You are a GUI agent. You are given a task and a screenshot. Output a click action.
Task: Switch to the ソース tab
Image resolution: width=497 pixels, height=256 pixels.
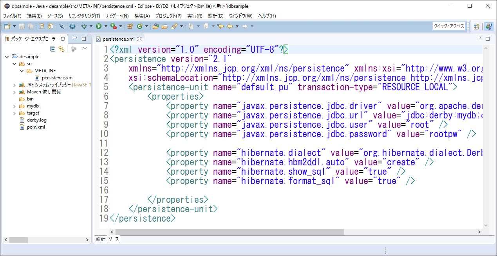point(114,239)
